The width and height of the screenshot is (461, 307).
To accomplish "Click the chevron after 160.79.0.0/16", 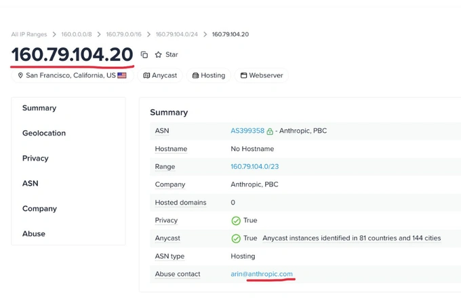I will pyautogui.click(x=148, y=35).
